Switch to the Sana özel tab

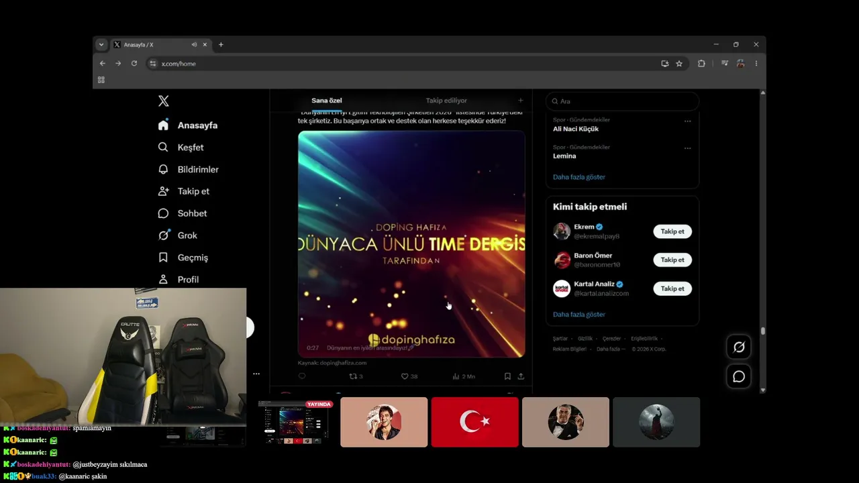point(327,101)
